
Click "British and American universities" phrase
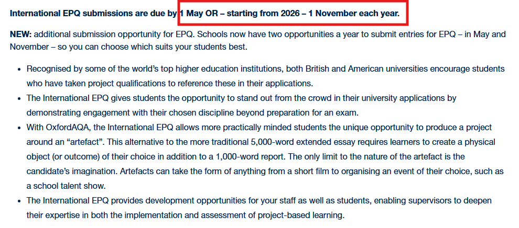pos(332,69)
